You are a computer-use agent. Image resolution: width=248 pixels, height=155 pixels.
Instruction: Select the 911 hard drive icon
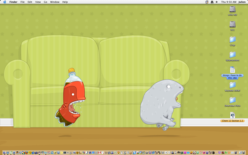[x=232, y=26]
